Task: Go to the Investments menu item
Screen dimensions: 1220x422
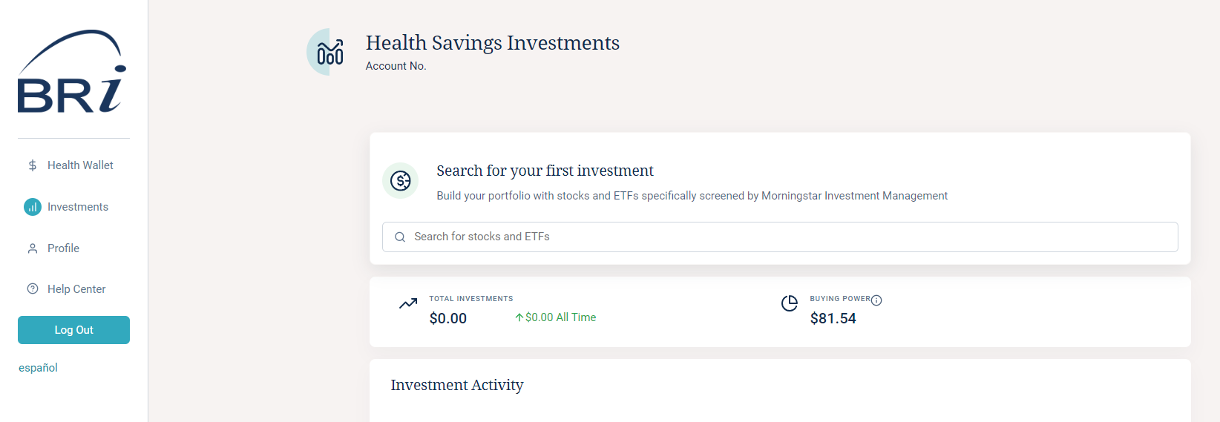Action: pos(78,207)
